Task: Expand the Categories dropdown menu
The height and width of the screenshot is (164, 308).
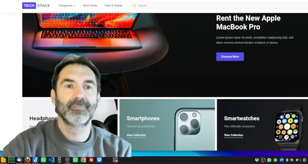Action: tap(67, 5)
